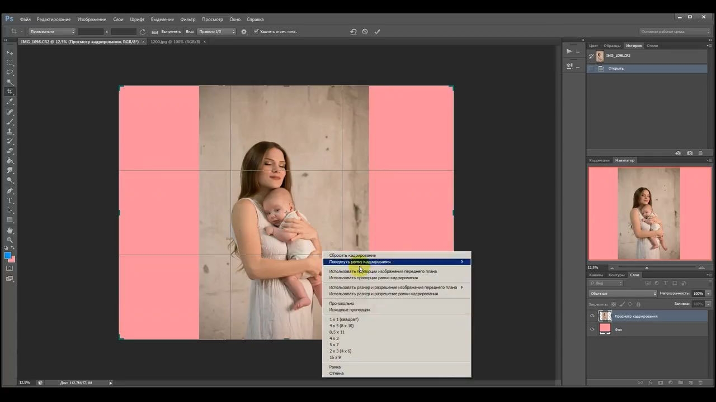
Task: Delete the current history state
Action: pos(700,153)
